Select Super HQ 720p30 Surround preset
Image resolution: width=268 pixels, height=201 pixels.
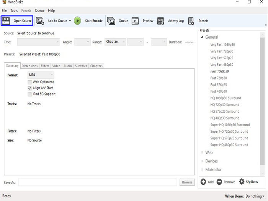click(229, 131)
